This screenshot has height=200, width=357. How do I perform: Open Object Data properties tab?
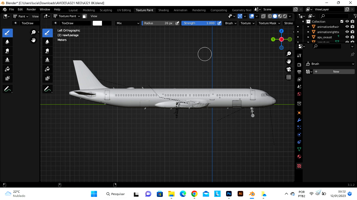point(299,149)
